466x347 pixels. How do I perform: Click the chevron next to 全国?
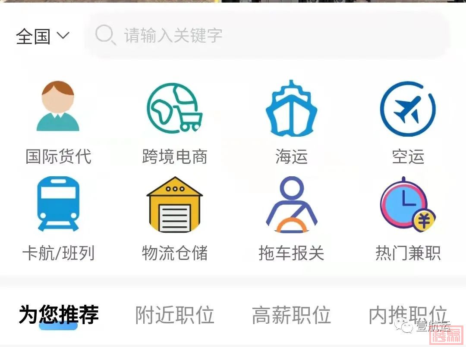tap(63, 36)
